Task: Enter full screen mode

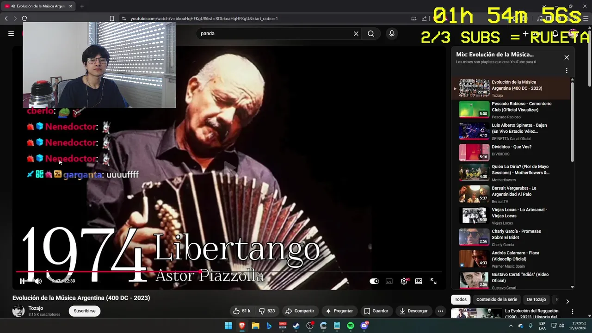Action: [x=433, y=281]
